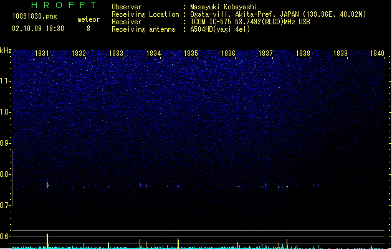Click the meteor count value 8
This screenshot has height=249, width=392.
click(x=88, y=29)
